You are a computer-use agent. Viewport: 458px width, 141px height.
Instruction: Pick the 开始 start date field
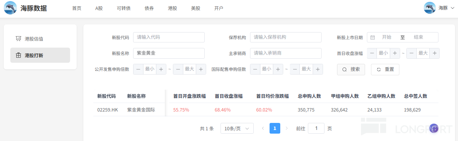click(386, 37)
